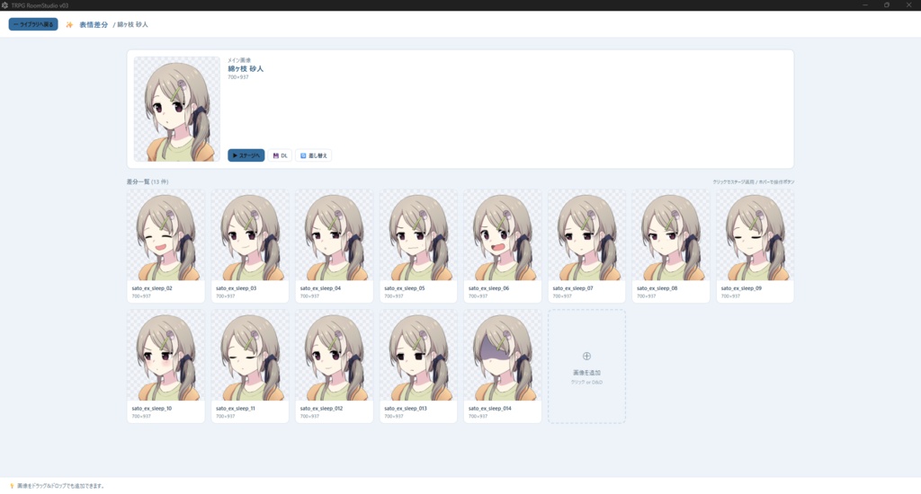This screenshot has width=921, height=494.
Task: Click the main character portrait thumbnail
Action: tap(177, 109)
